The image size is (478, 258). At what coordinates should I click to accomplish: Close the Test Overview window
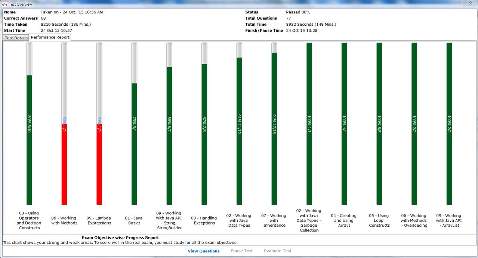469,3
